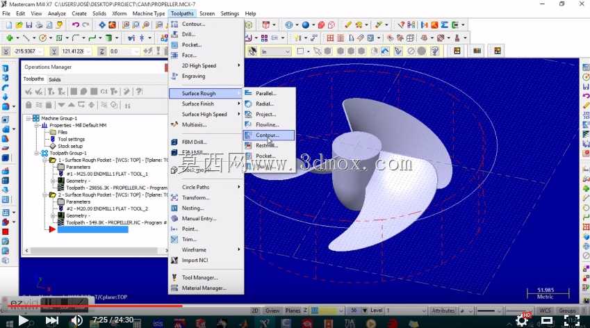Fit geometry to screen icon
This screenshot has height=328, width=590.
(x=102, y=25)
